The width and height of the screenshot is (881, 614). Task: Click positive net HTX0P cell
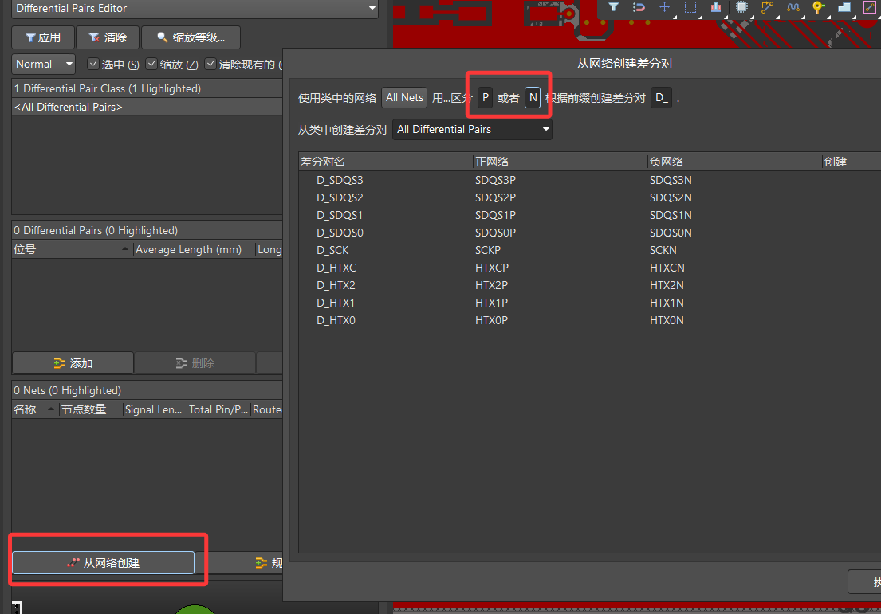pyautogui.click(x=491, y=320)
